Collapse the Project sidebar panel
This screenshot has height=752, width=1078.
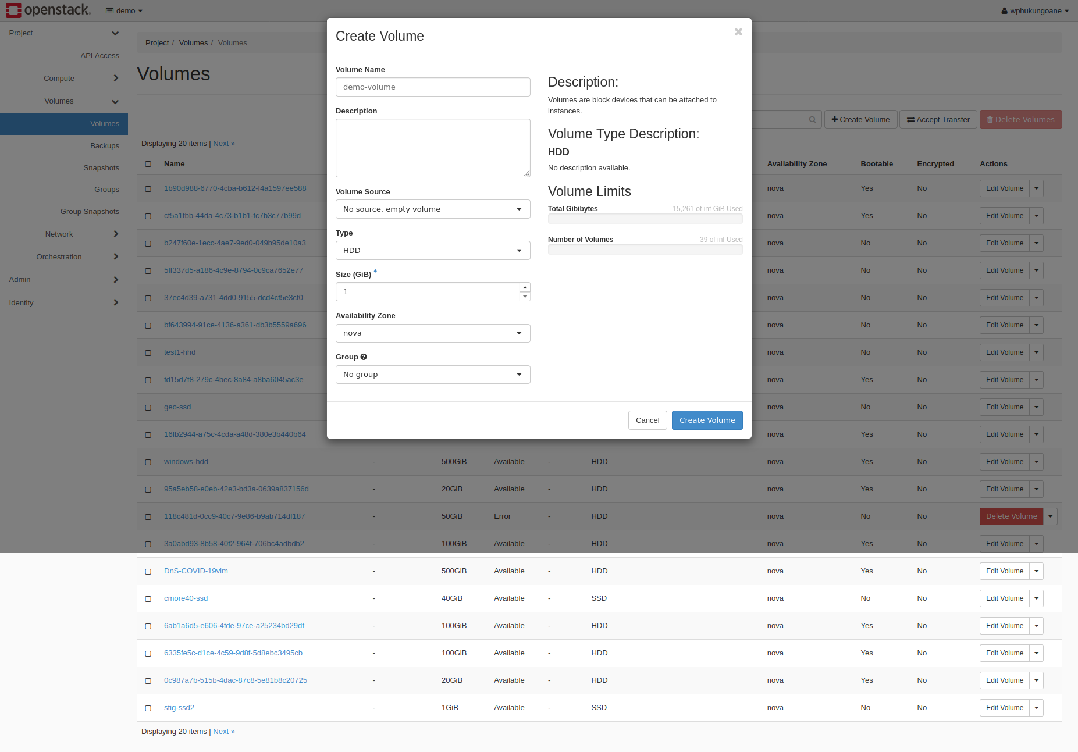click(x=64, y=33)
